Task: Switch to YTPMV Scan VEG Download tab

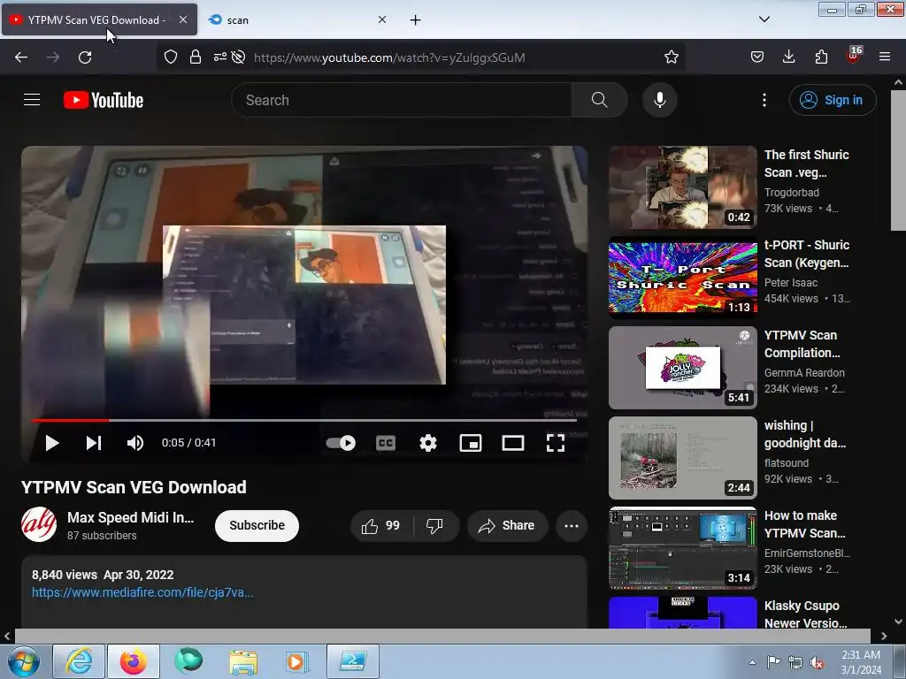Action: coord(96,19)
